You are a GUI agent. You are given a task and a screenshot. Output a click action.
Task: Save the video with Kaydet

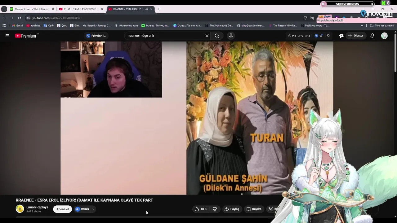tap(254, 209)
